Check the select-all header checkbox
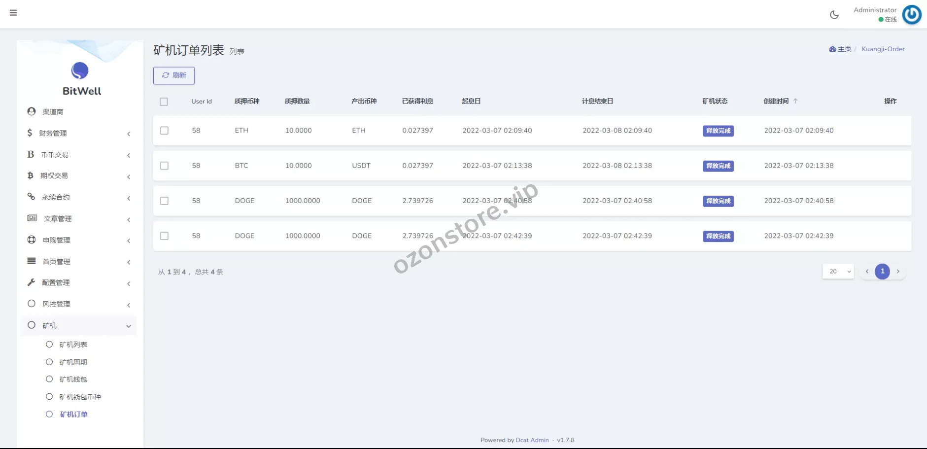 coord(164,102)
